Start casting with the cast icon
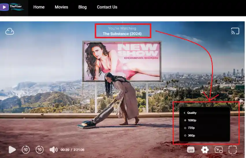 [235, 31]
